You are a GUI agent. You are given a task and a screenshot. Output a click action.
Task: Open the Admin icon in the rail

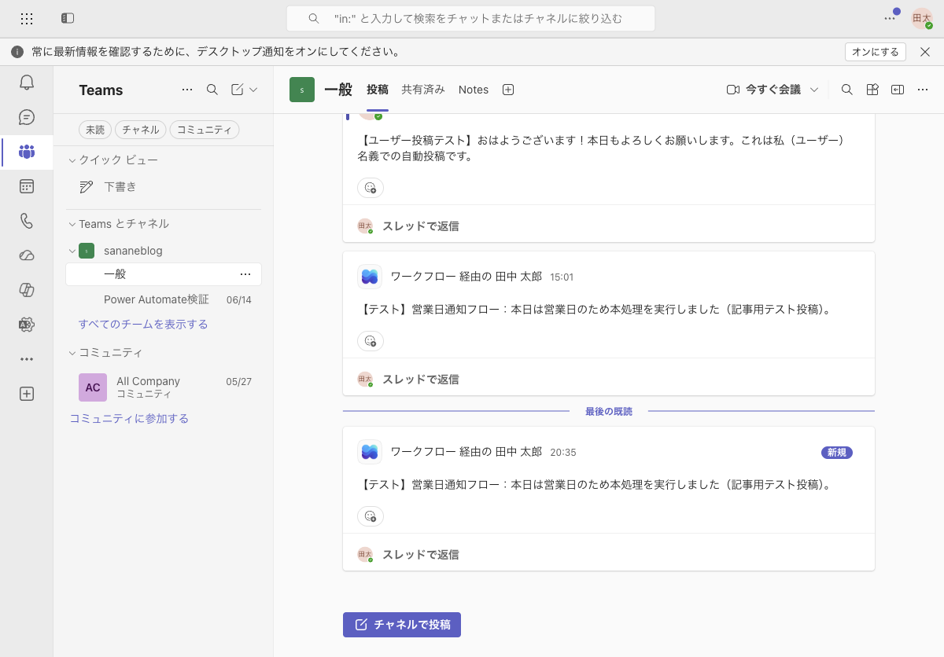pyautogui.click(x=27, y=325)
